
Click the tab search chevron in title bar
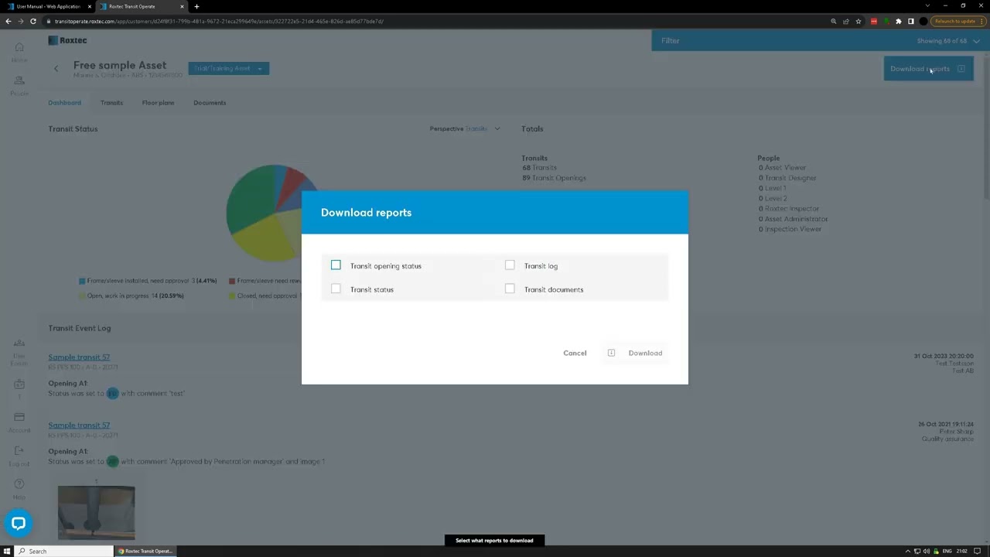coord(927,5)
